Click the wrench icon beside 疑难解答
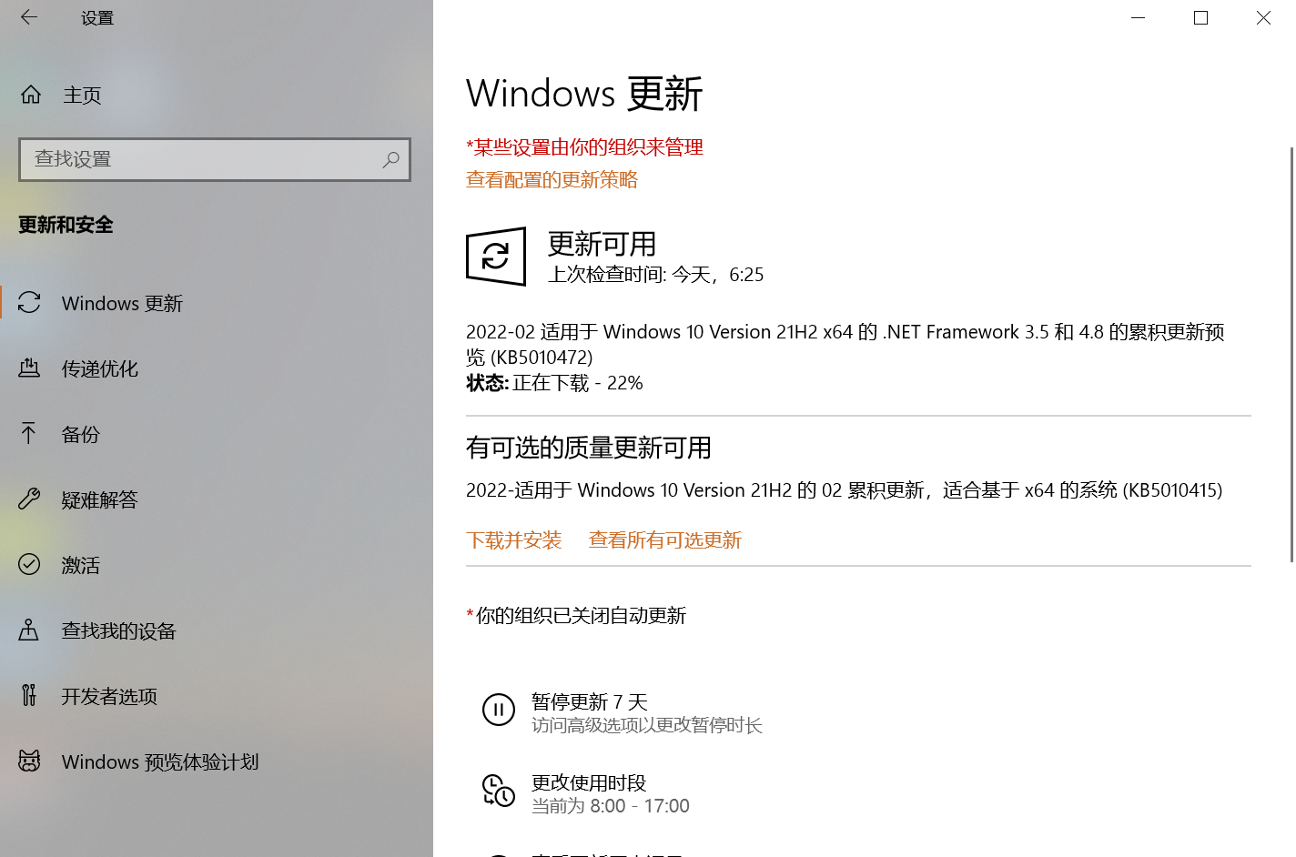 28,499
